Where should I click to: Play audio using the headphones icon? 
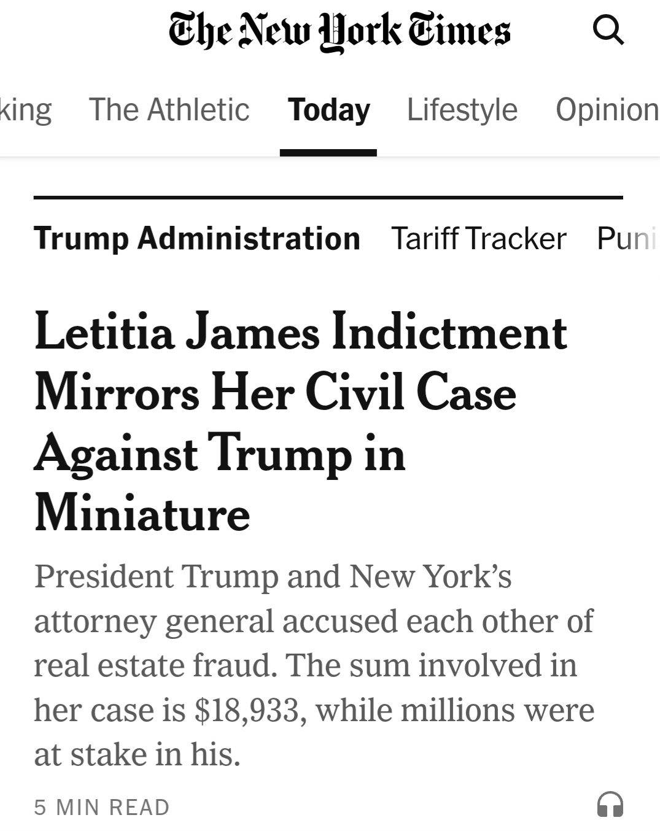[610, 805]
